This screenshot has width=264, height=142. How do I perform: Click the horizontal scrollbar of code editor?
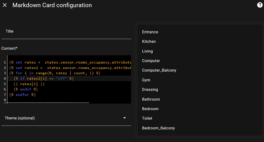[48, 103]
